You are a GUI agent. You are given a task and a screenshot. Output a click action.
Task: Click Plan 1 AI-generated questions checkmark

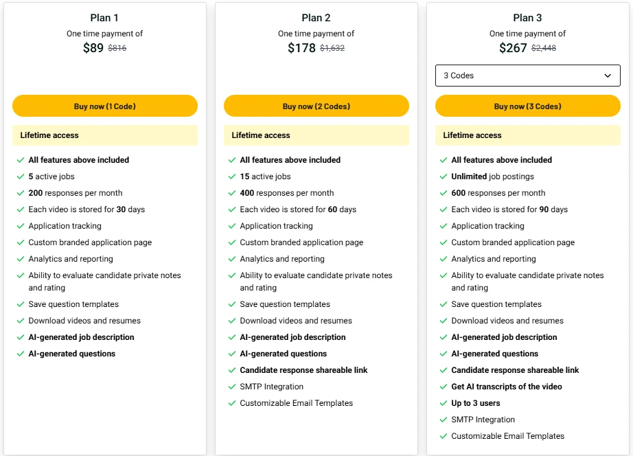21,354
